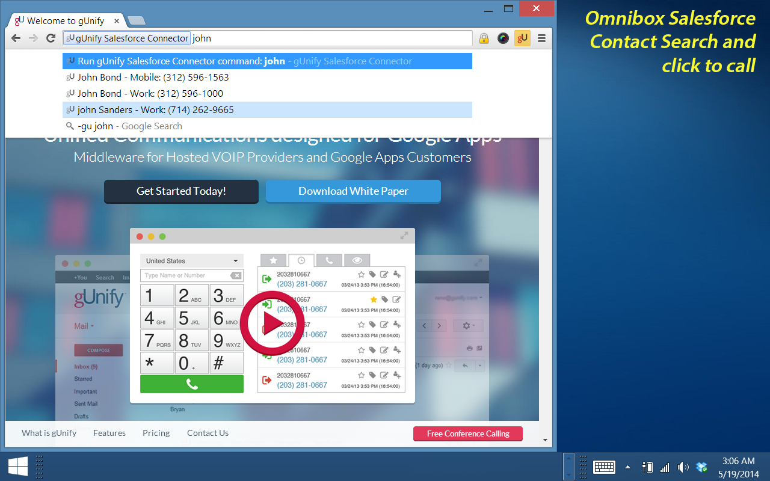Click add contact icon on first call entry

[x=396, y=274]
